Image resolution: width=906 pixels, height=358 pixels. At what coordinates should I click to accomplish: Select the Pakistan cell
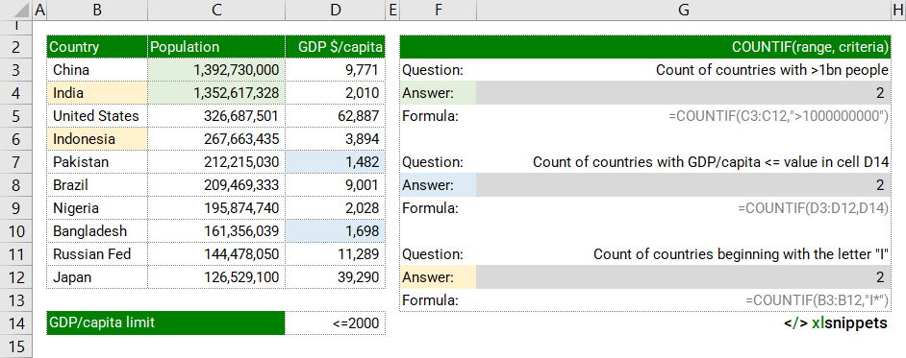[97, 162]
